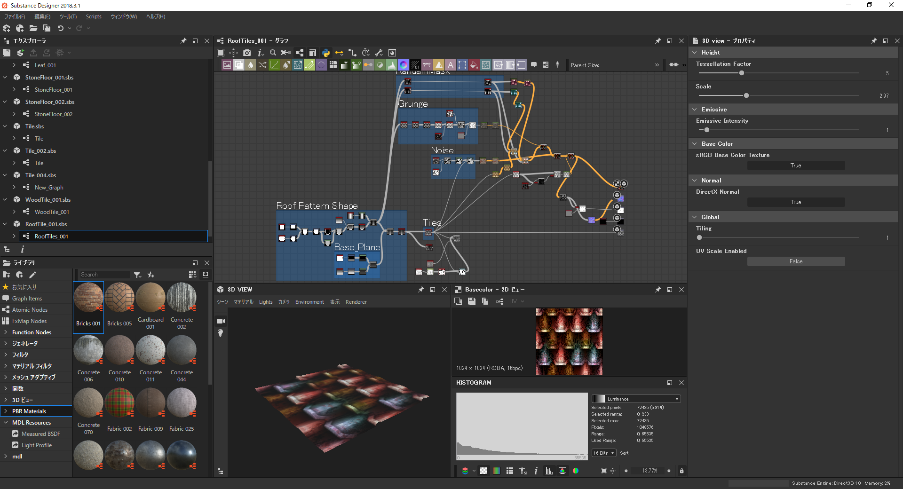903x489 pixels.
Task: Click the camera snapshot icon in graph toolbar
Action: [x=247, y=53]
